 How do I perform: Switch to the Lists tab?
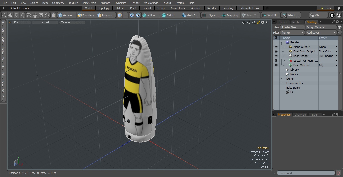pos(315,115)
